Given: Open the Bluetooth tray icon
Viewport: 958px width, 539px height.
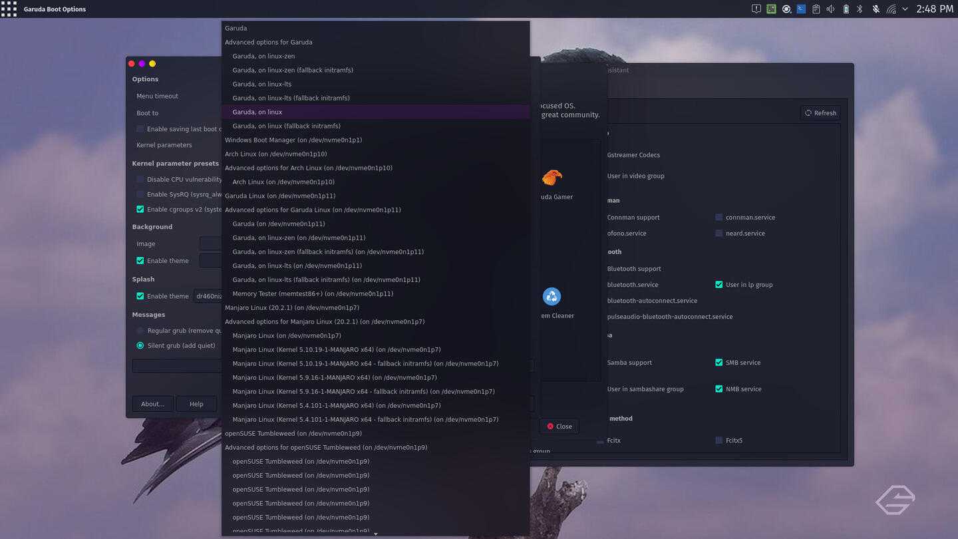Looking at the screenshot, I should 860,9.
